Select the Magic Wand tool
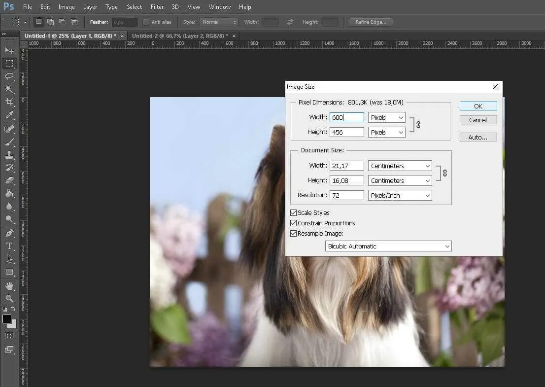This screenshot has width=545, height=387. click(x=9, y=89)
